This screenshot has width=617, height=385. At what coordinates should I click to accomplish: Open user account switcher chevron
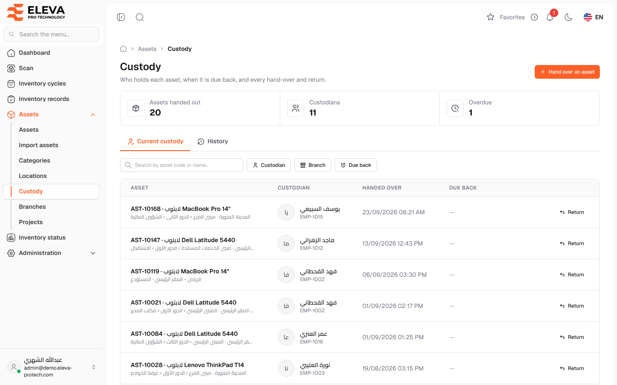coord(94,367)
